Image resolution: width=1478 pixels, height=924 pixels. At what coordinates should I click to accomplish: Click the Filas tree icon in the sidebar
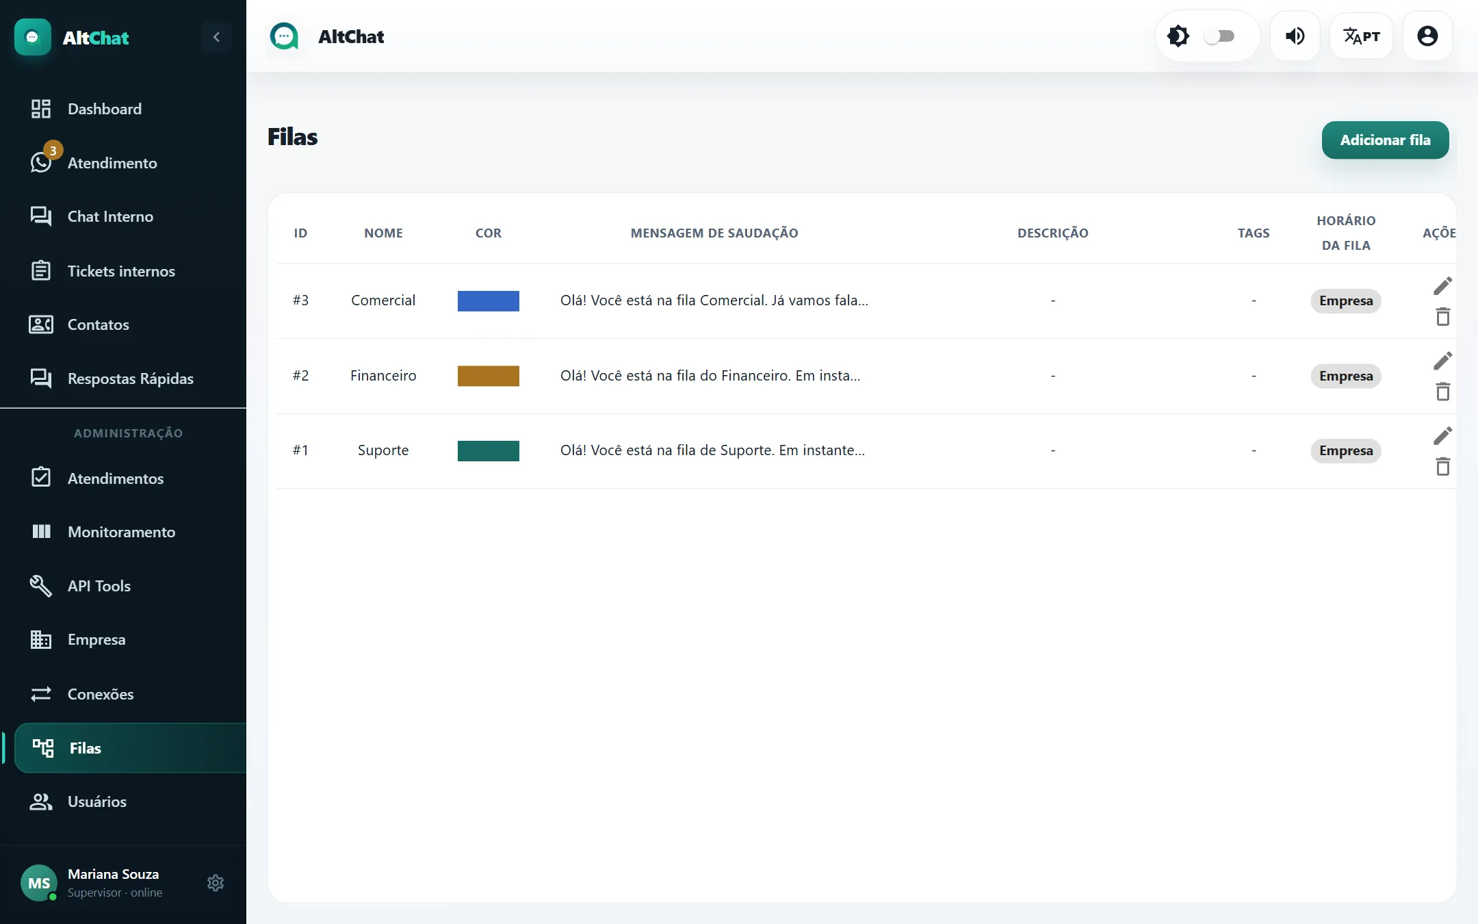pos(43,748)
